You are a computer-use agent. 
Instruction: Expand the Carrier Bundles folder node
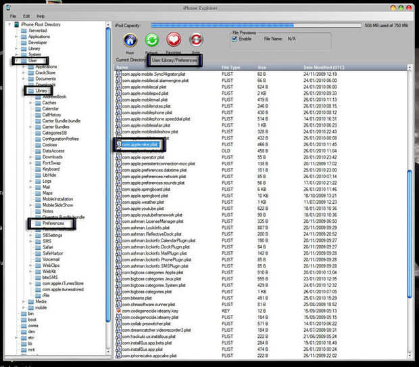pos(30,127)
